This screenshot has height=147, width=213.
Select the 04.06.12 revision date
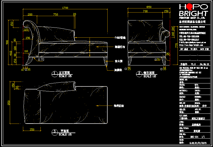point(204,64)
